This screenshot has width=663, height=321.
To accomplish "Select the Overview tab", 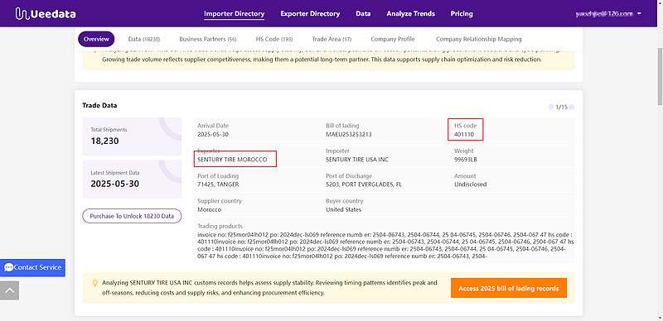I will pos(96,39).
